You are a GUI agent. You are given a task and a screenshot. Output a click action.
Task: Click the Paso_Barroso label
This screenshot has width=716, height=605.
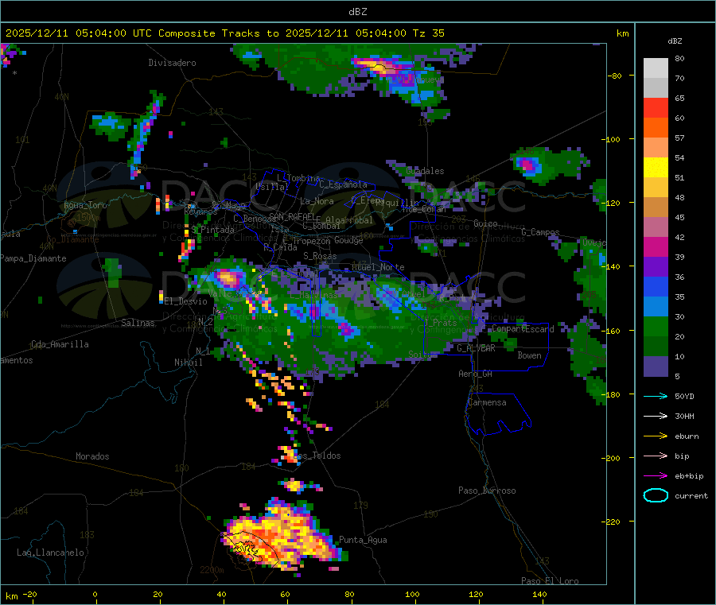click(487, 491)
